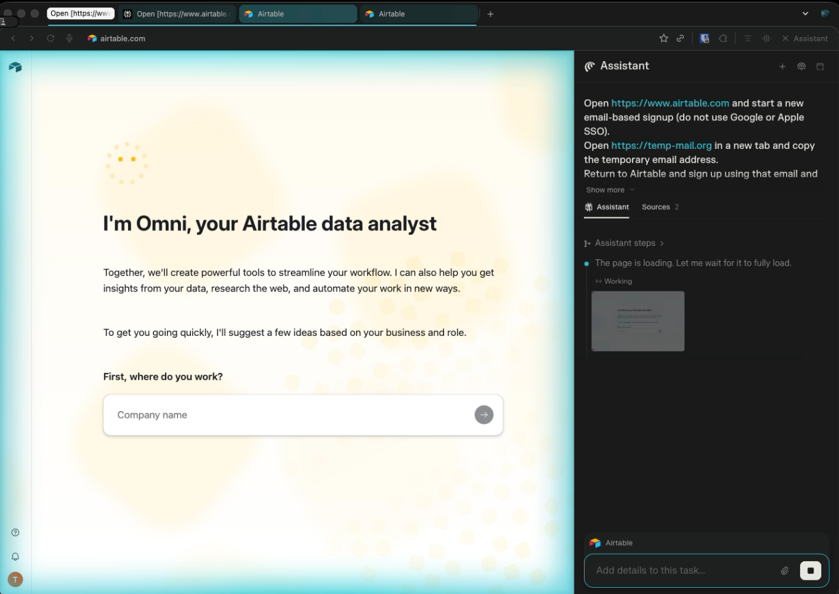Submit company name with the arrow button
The image size is (839, 594).
pyautogui.click(x=484, y=415)
